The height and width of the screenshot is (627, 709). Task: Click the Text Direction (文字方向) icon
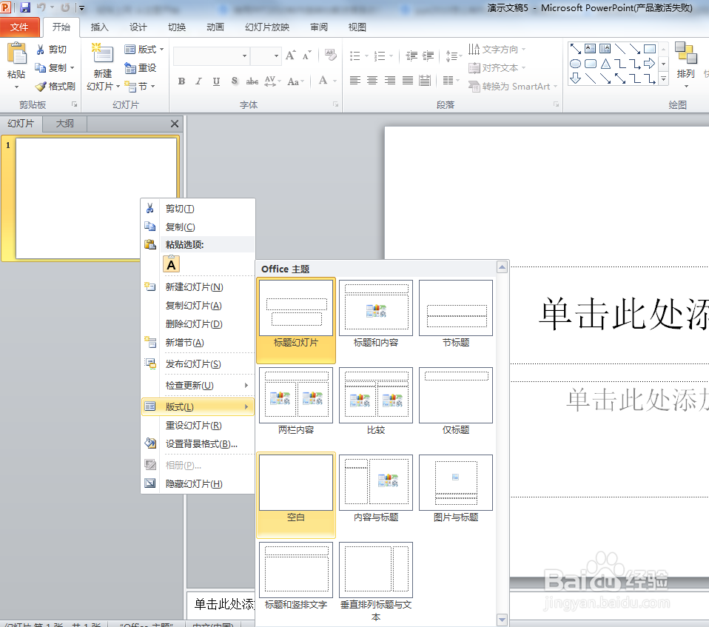pyautogui.click(x=474, y=49)
